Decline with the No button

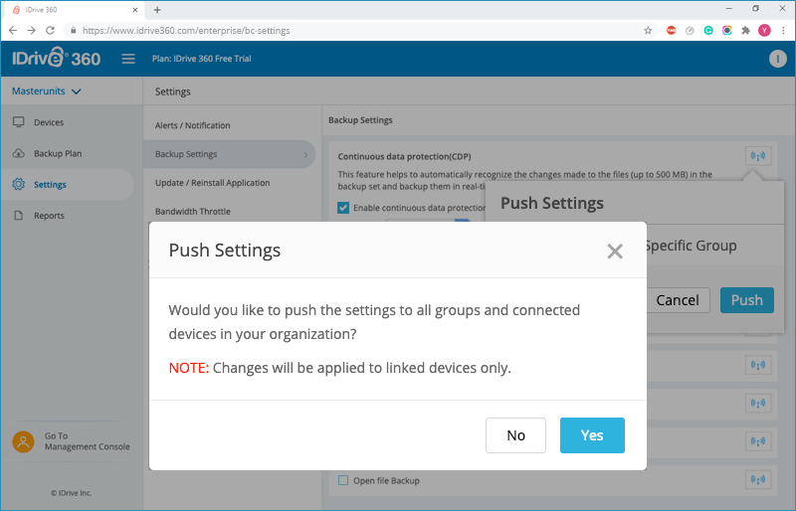[515, 434]
